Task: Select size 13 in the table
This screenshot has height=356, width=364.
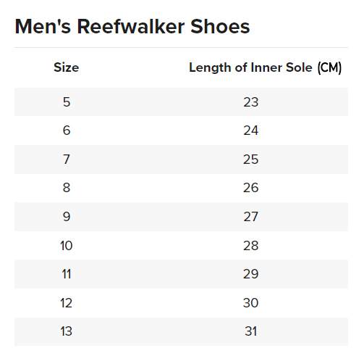Action: [67, 331]
